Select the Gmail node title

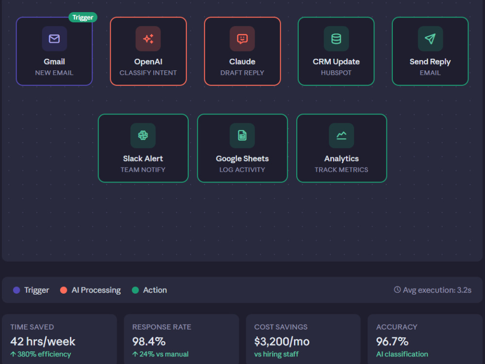pos(54,62)
